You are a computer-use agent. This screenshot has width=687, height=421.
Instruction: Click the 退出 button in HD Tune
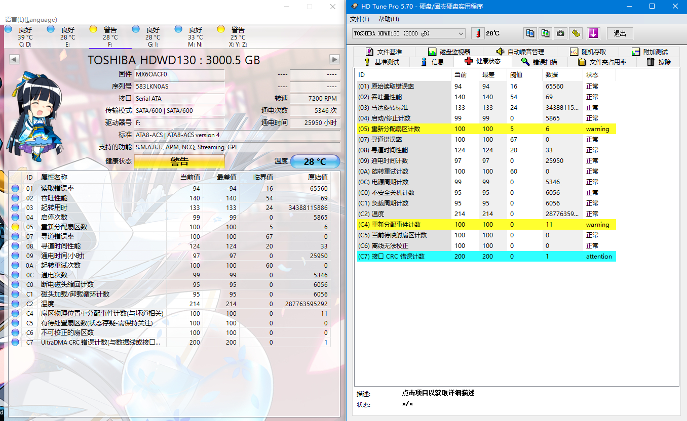620,33
